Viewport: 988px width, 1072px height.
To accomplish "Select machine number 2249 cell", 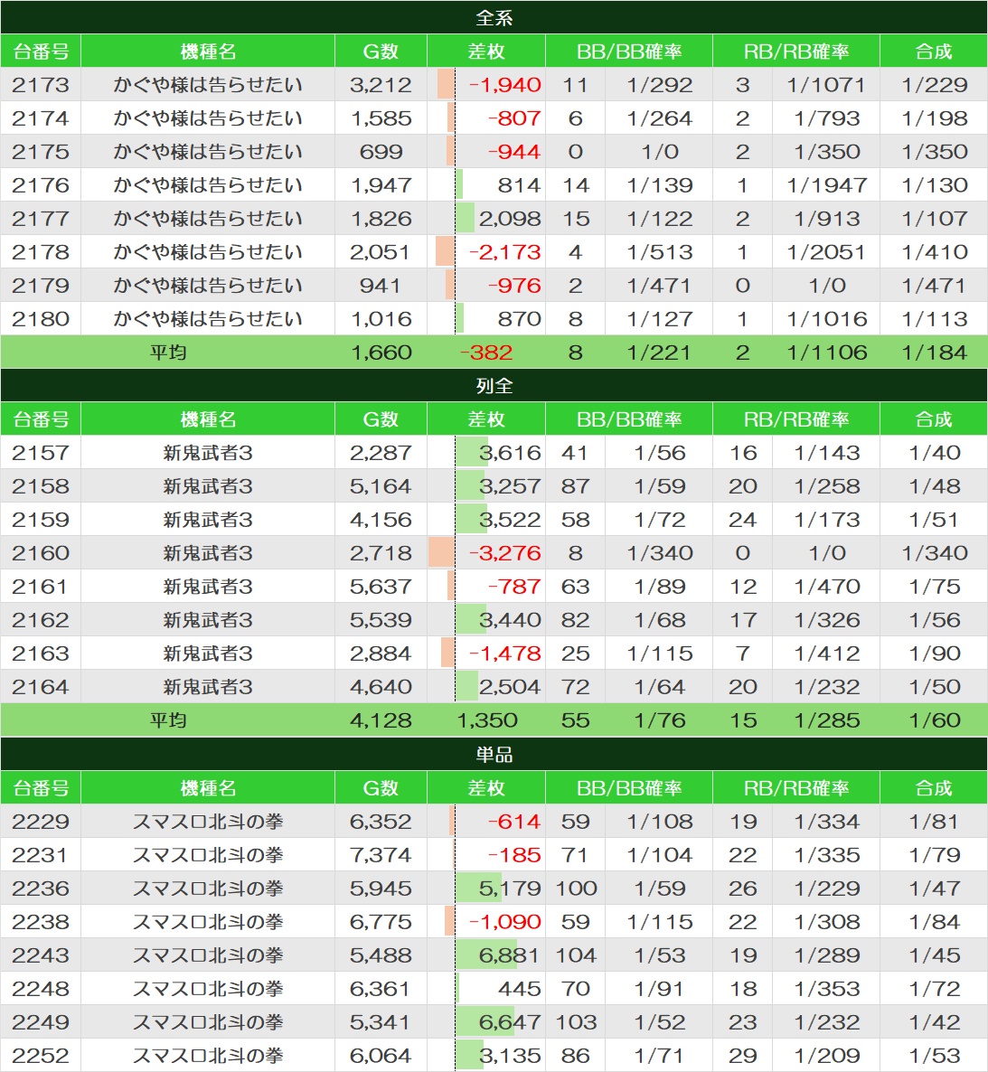I will (x=41, y=1022).
